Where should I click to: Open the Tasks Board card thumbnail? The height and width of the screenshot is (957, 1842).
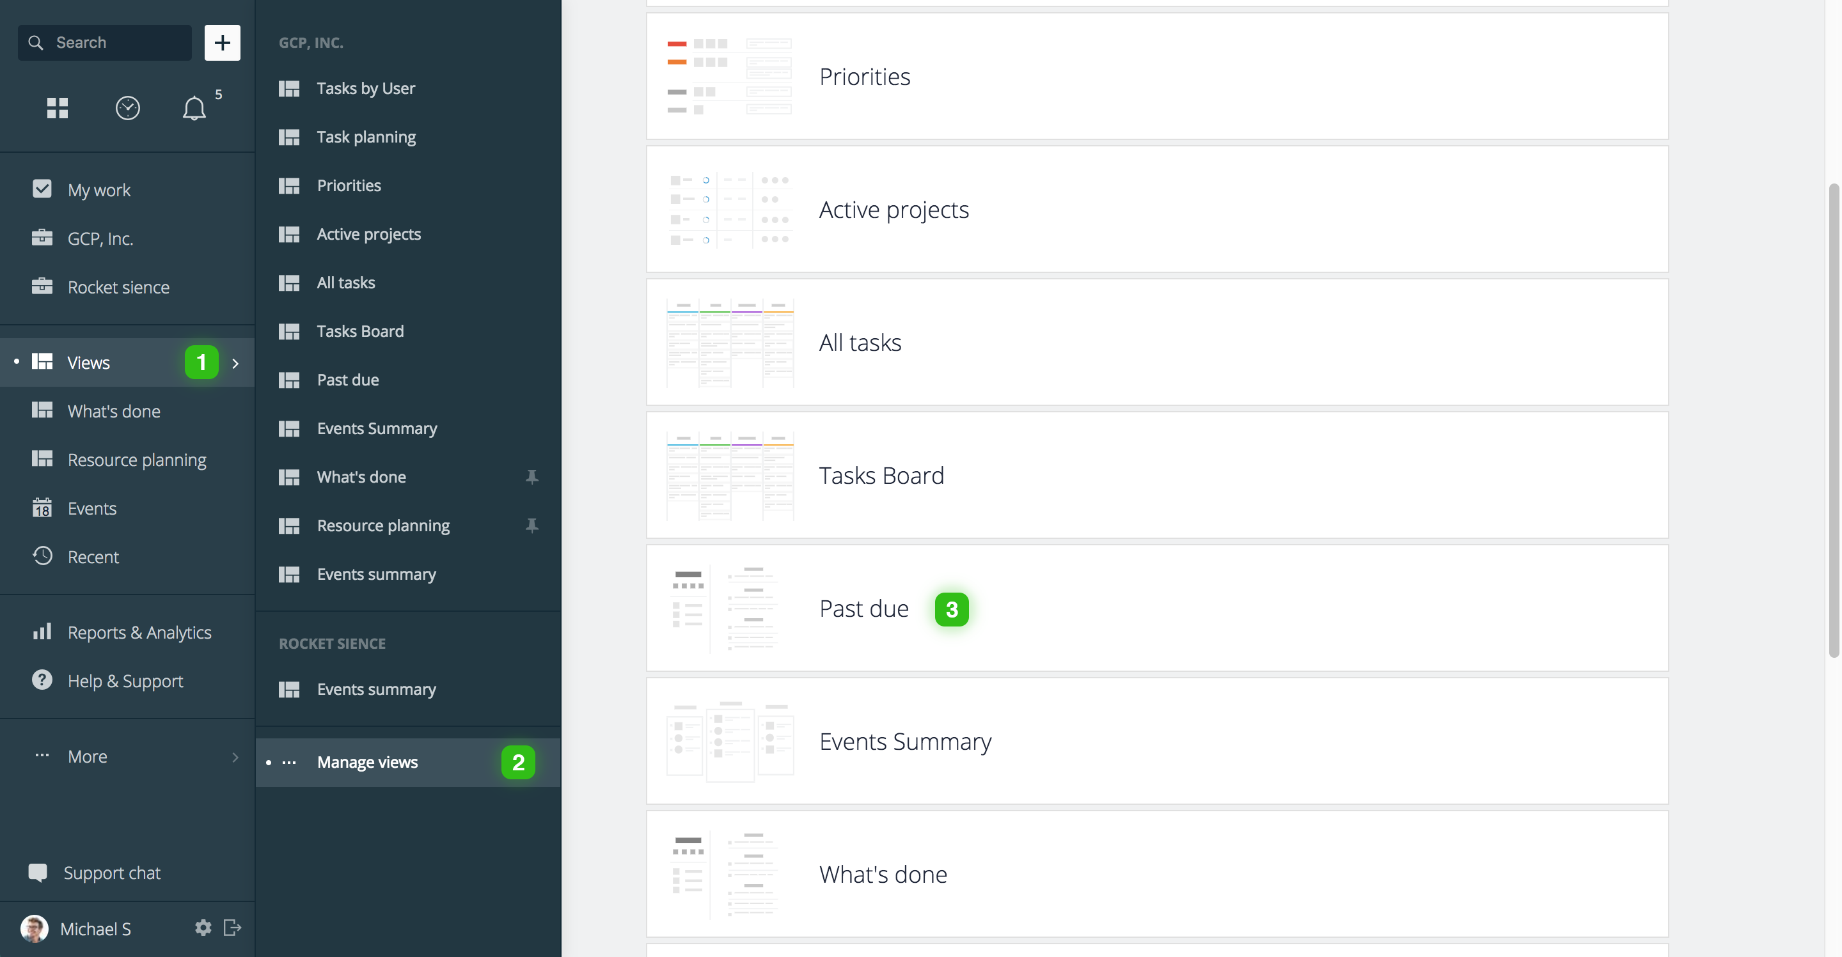729,475
